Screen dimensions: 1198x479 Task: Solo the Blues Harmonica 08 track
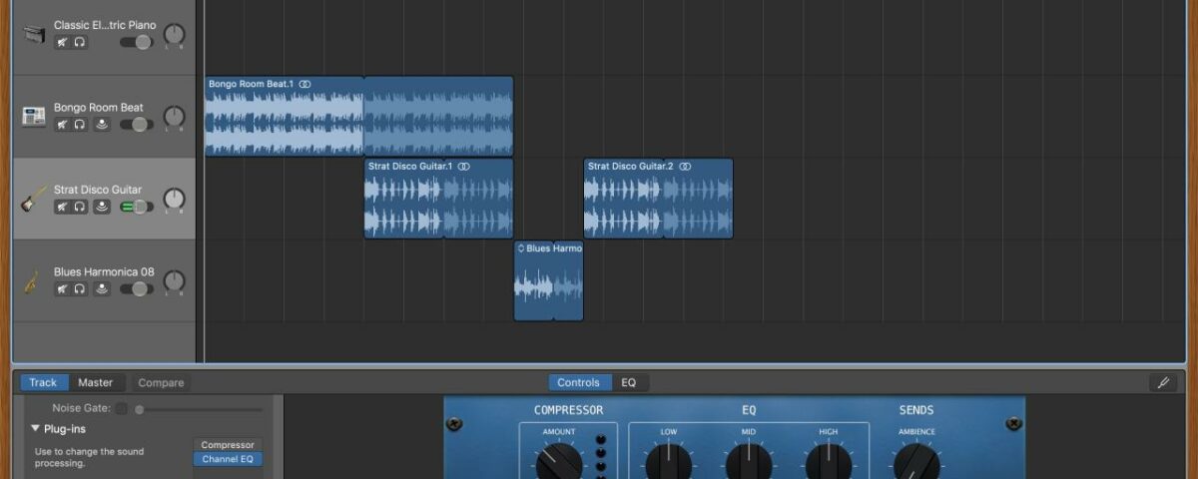pyautogui.click(x=80, y=288)
